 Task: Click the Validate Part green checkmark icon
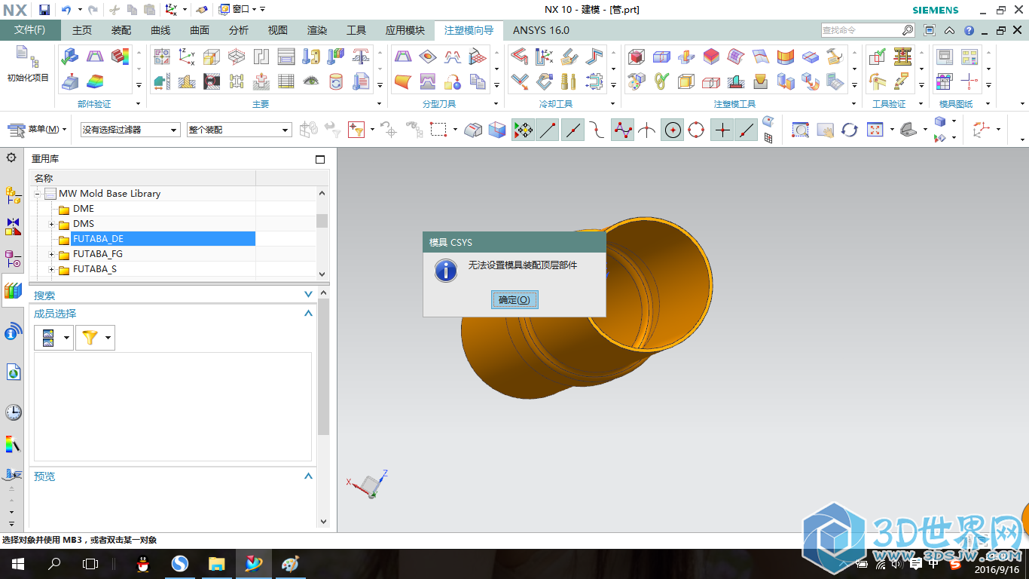point(69,57)
